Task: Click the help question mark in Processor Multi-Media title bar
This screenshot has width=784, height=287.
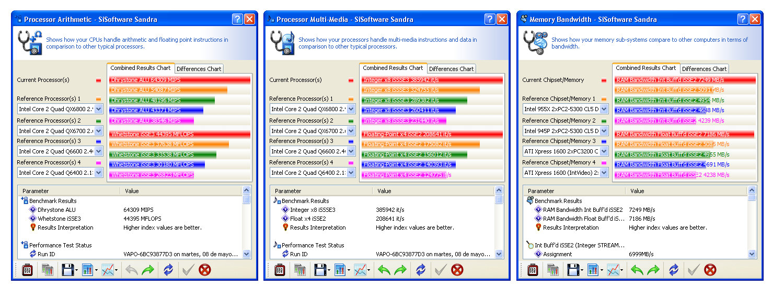Action: click(490, 19)
